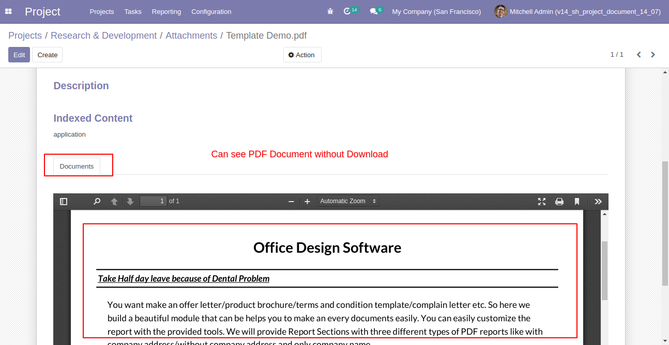
Task: Go to next PDF page
Action: (x=130, y=201)
